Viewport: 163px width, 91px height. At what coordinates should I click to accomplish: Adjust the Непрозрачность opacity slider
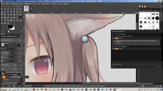click(11, 40)
